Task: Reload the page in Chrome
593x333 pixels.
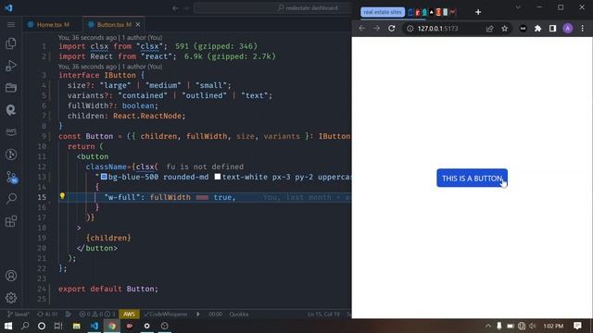Action: tap(391, 29)
